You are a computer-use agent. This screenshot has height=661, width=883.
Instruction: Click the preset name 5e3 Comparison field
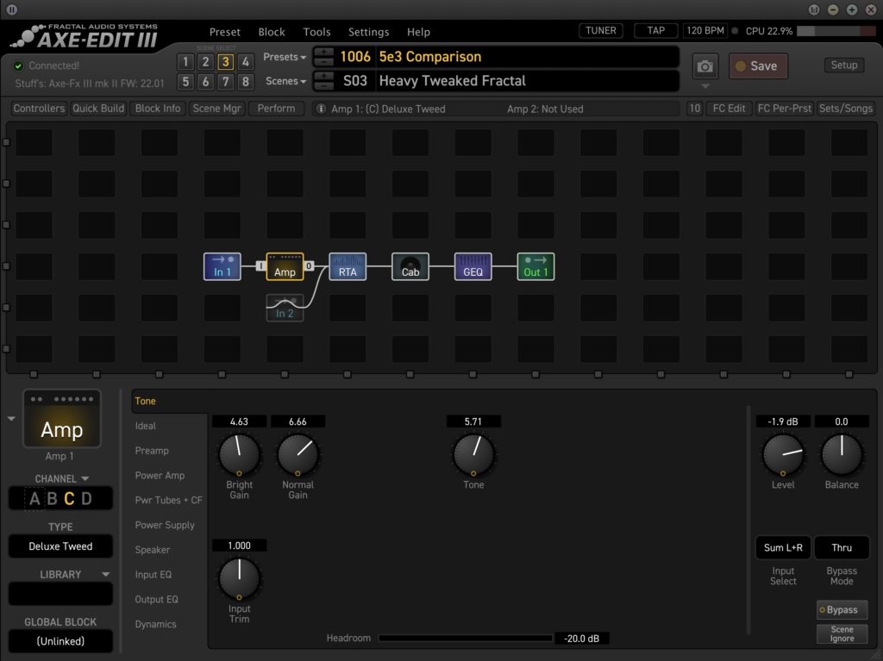(528, 57)
